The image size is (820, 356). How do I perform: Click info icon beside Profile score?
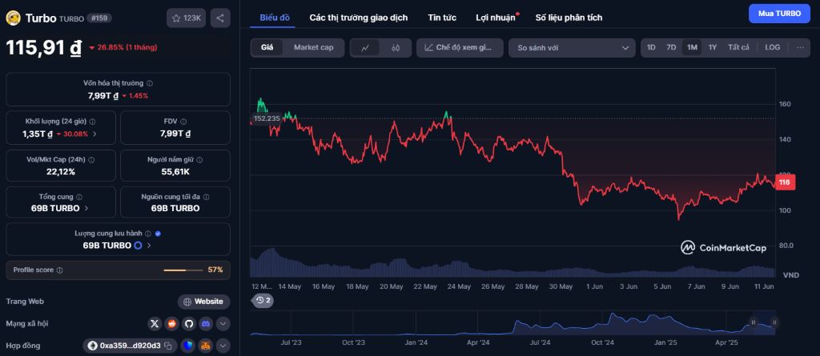click(59, 270)
